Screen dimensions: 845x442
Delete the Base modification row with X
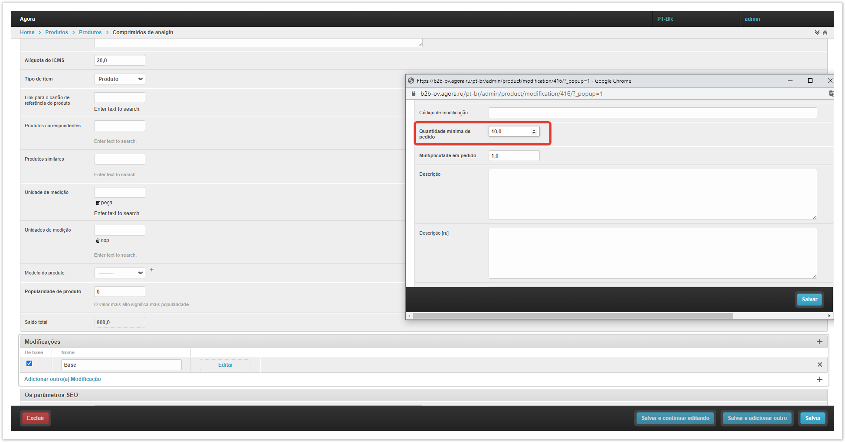click(x=819, y=365)
